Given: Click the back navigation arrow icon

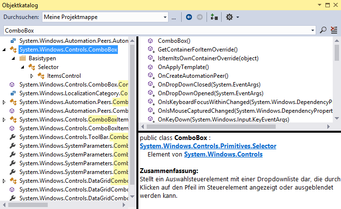Looking at the screenshot, I should tap(189, 17).
